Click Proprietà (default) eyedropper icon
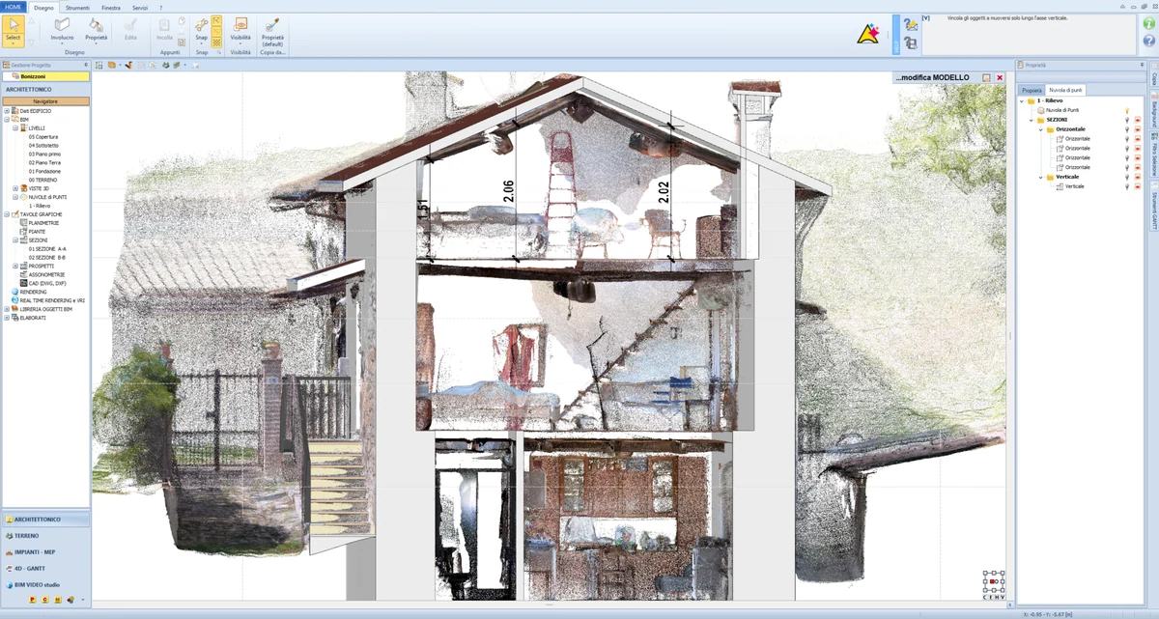Image resolution: width=1159 pixels, height=619 pixels. [272, 25]
